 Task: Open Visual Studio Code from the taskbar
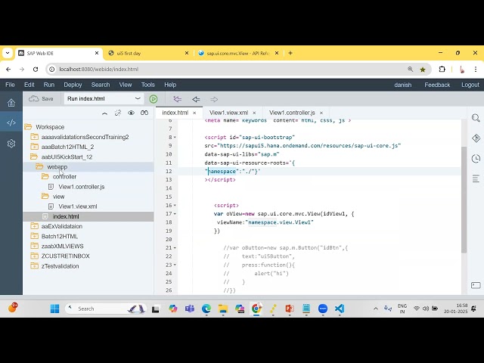340,309
